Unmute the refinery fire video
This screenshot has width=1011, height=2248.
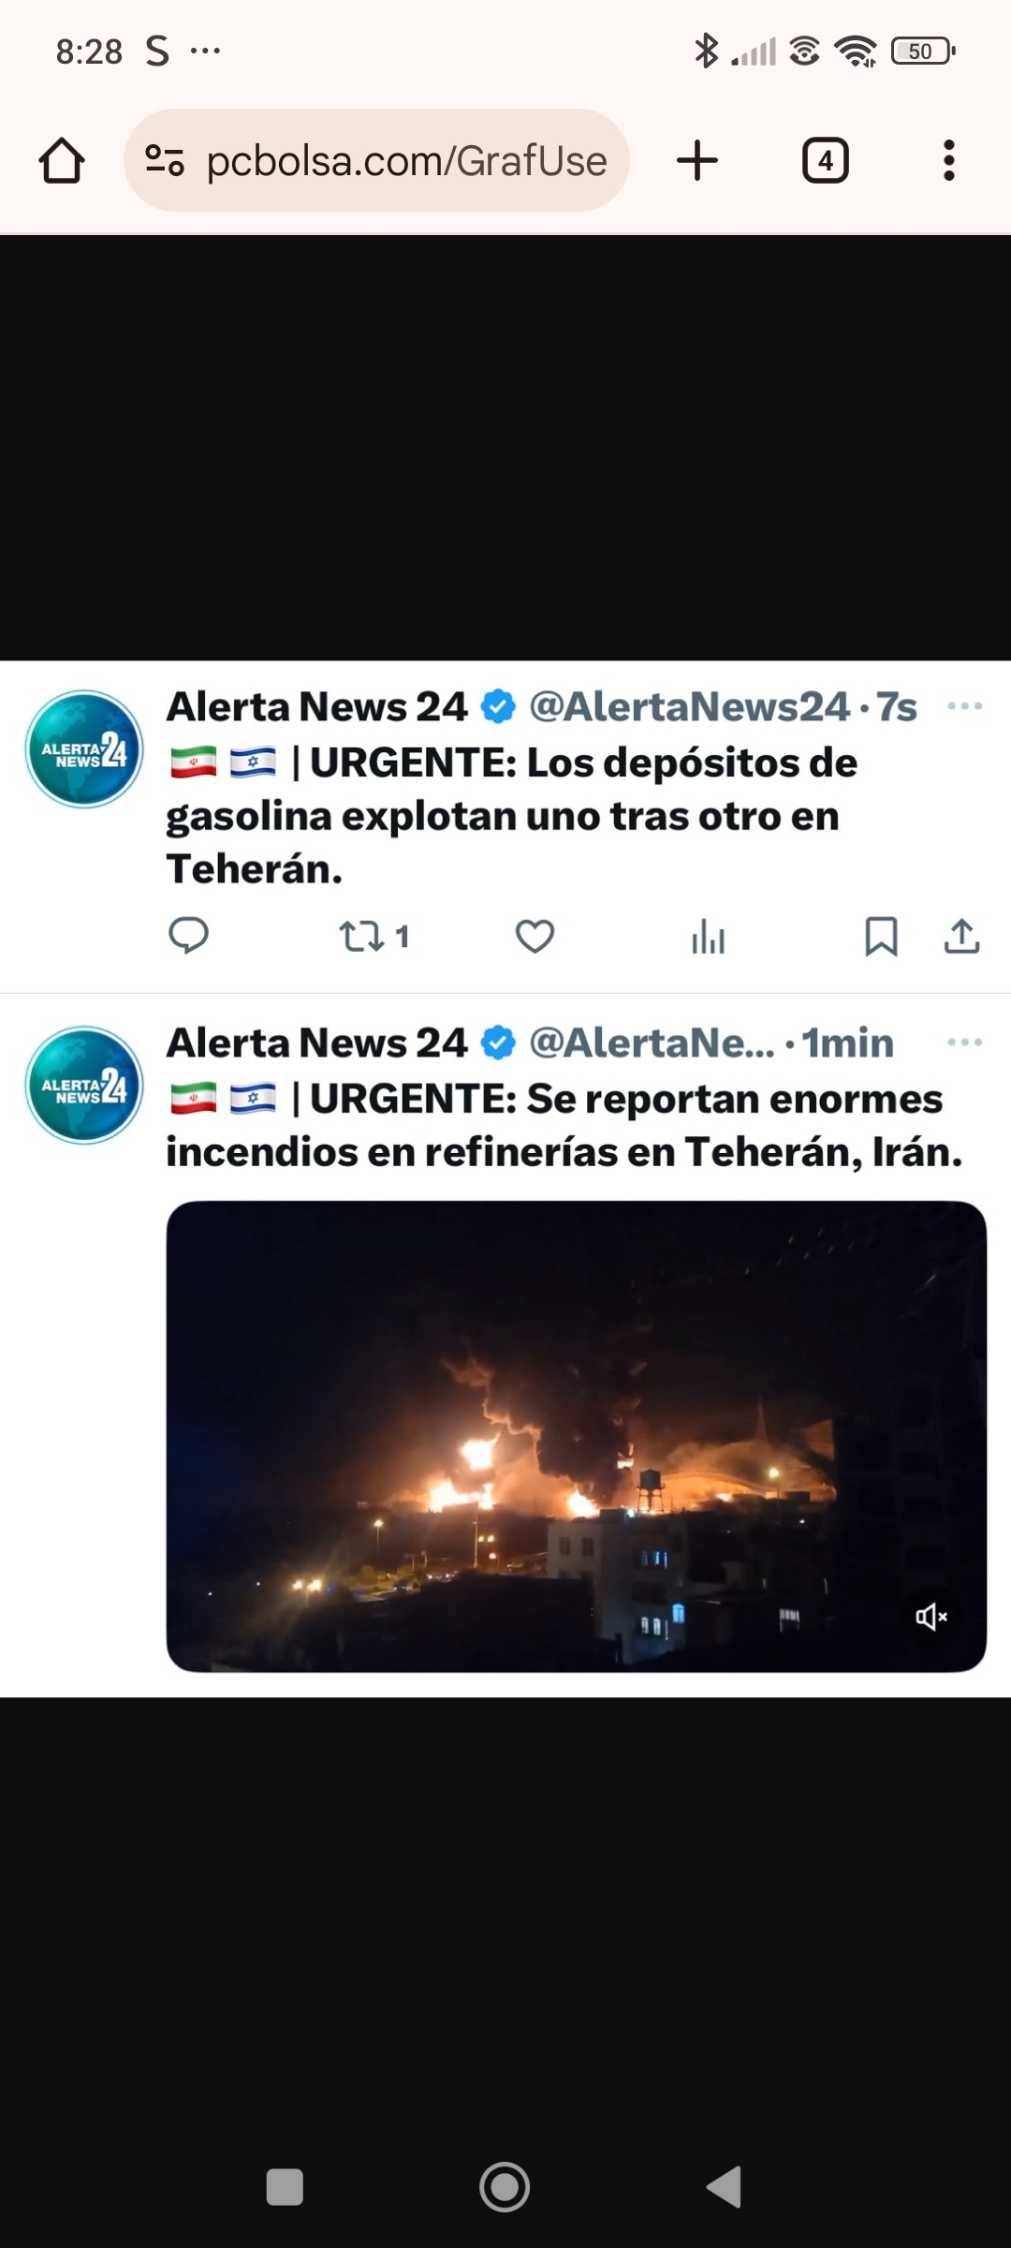point(931,1616)
